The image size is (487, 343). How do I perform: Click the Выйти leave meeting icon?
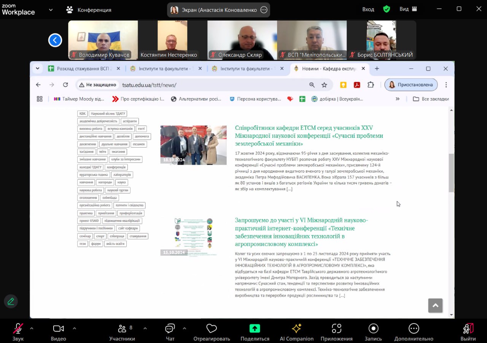tap(468, 329)
